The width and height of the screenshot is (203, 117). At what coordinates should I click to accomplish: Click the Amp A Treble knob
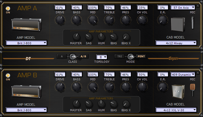(109, 20)
